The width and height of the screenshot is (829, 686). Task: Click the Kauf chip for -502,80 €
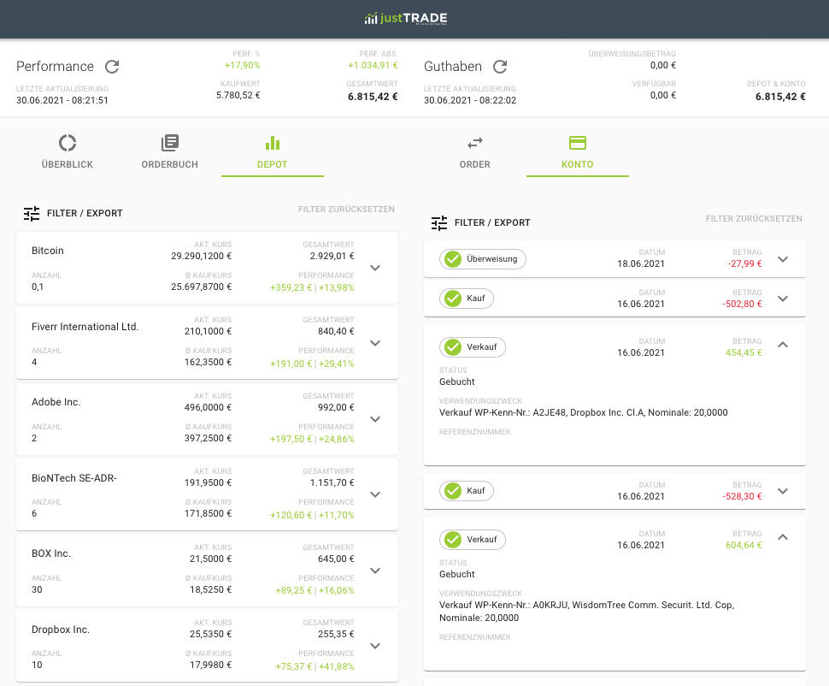coord(467,299)
